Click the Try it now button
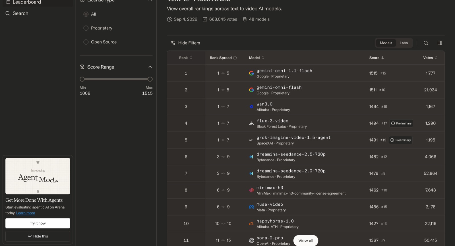Viewport: 455px width, 246px height. click(x=38, y=223)
